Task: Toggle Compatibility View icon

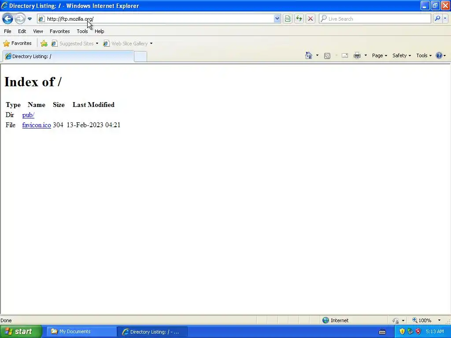Action: (x=288, y=18)
